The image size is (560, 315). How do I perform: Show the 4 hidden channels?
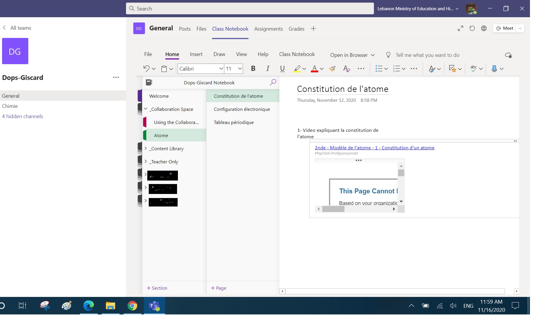coord(22,116)
